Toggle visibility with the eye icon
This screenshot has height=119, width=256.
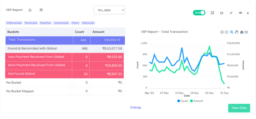240,13
